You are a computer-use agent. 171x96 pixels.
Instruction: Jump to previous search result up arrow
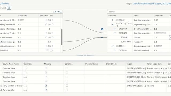55,12
